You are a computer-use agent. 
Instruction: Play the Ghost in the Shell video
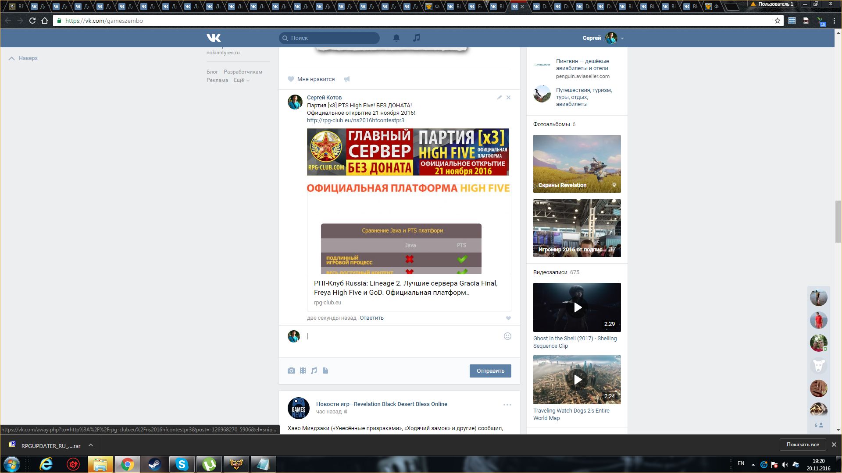577,307
